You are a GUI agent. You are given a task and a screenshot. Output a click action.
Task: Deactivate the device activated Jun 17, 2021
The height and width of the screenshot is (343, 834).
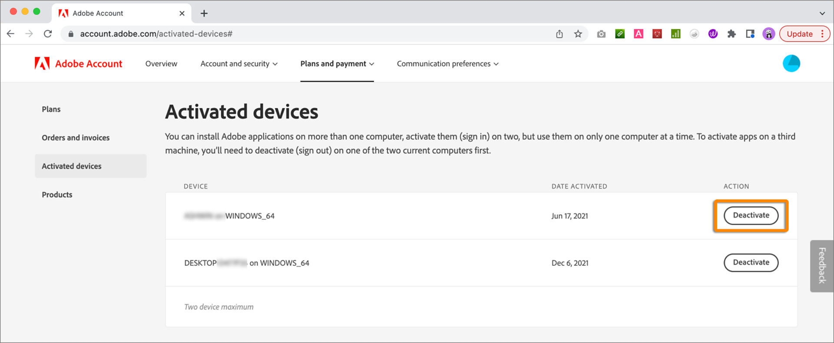(751, 215)
